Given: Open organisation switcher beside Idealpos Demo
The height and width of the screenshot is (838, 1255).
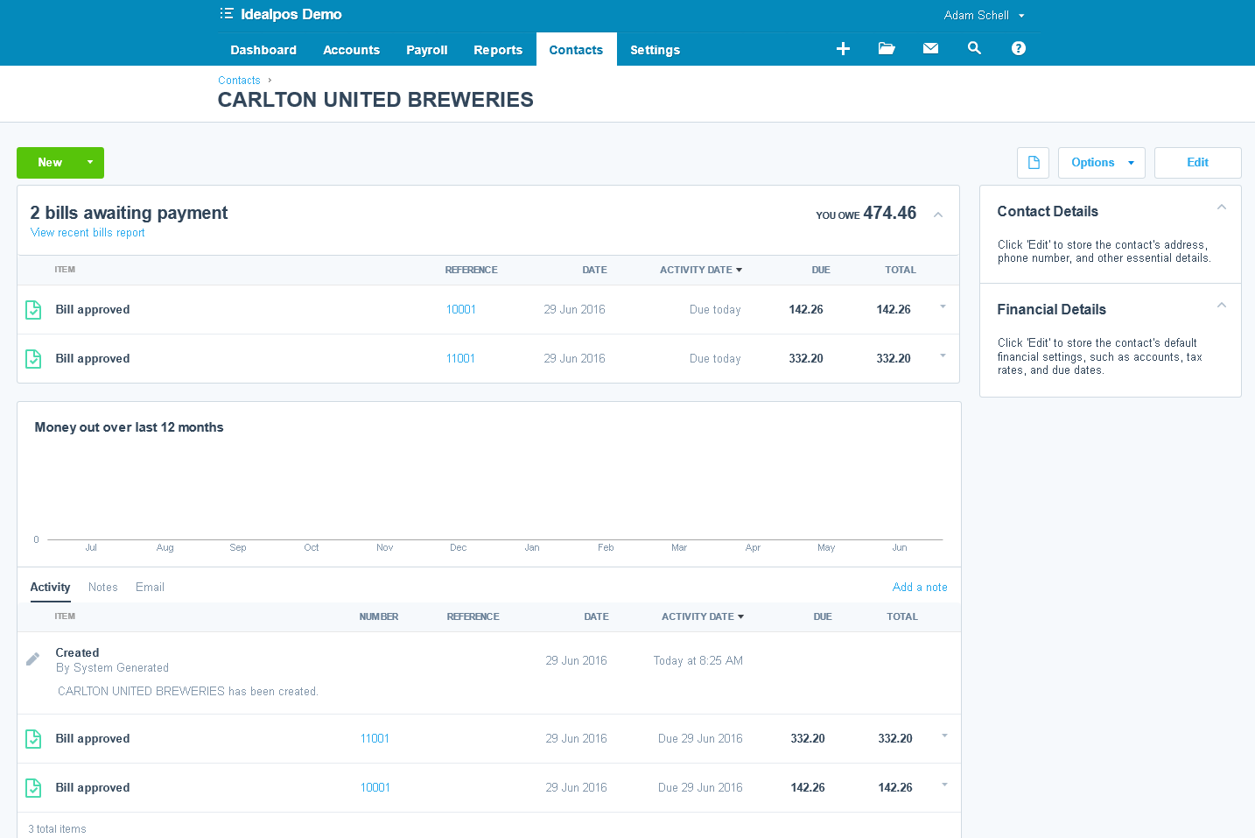Looking at the screenshot, I should point(226,14).
